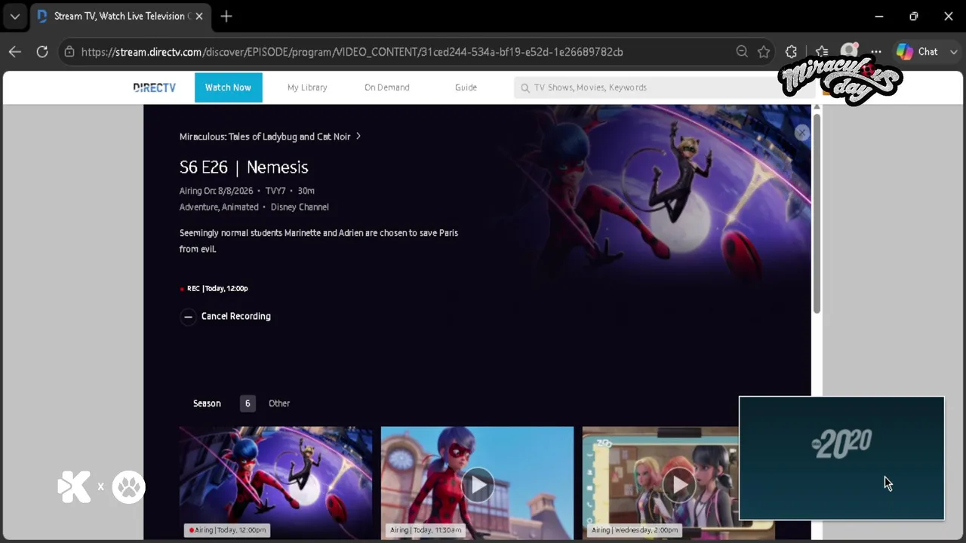Open the Favorites list icon

(x=822, y=52)
